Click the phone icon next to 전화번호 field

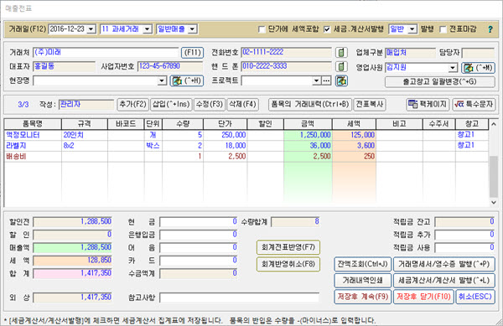341,52
